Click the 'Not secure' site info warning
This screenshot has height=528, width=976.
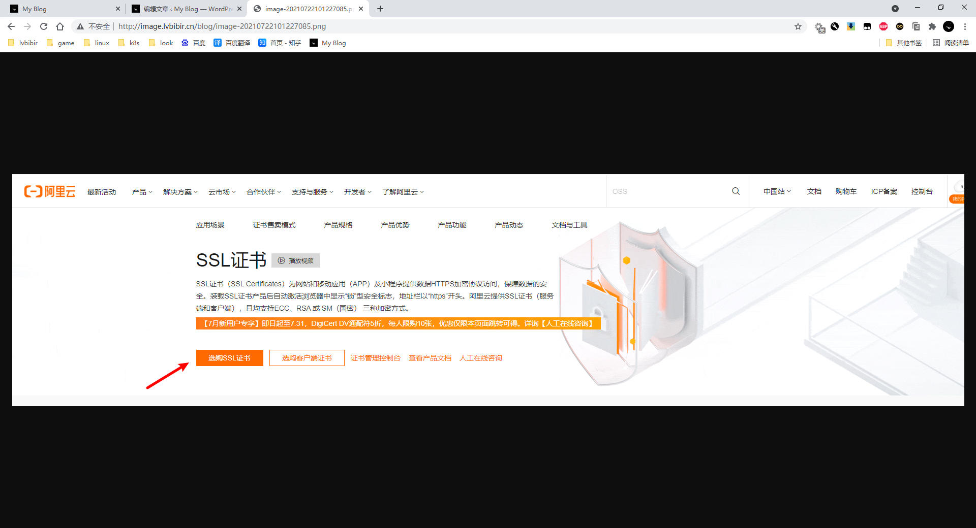coord(94,26)
